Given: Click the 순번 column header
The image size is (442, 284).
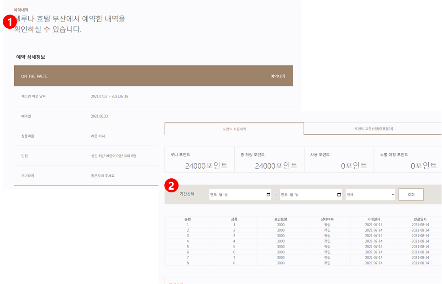Looking at the screenshot, I should (x=188, y=219).
